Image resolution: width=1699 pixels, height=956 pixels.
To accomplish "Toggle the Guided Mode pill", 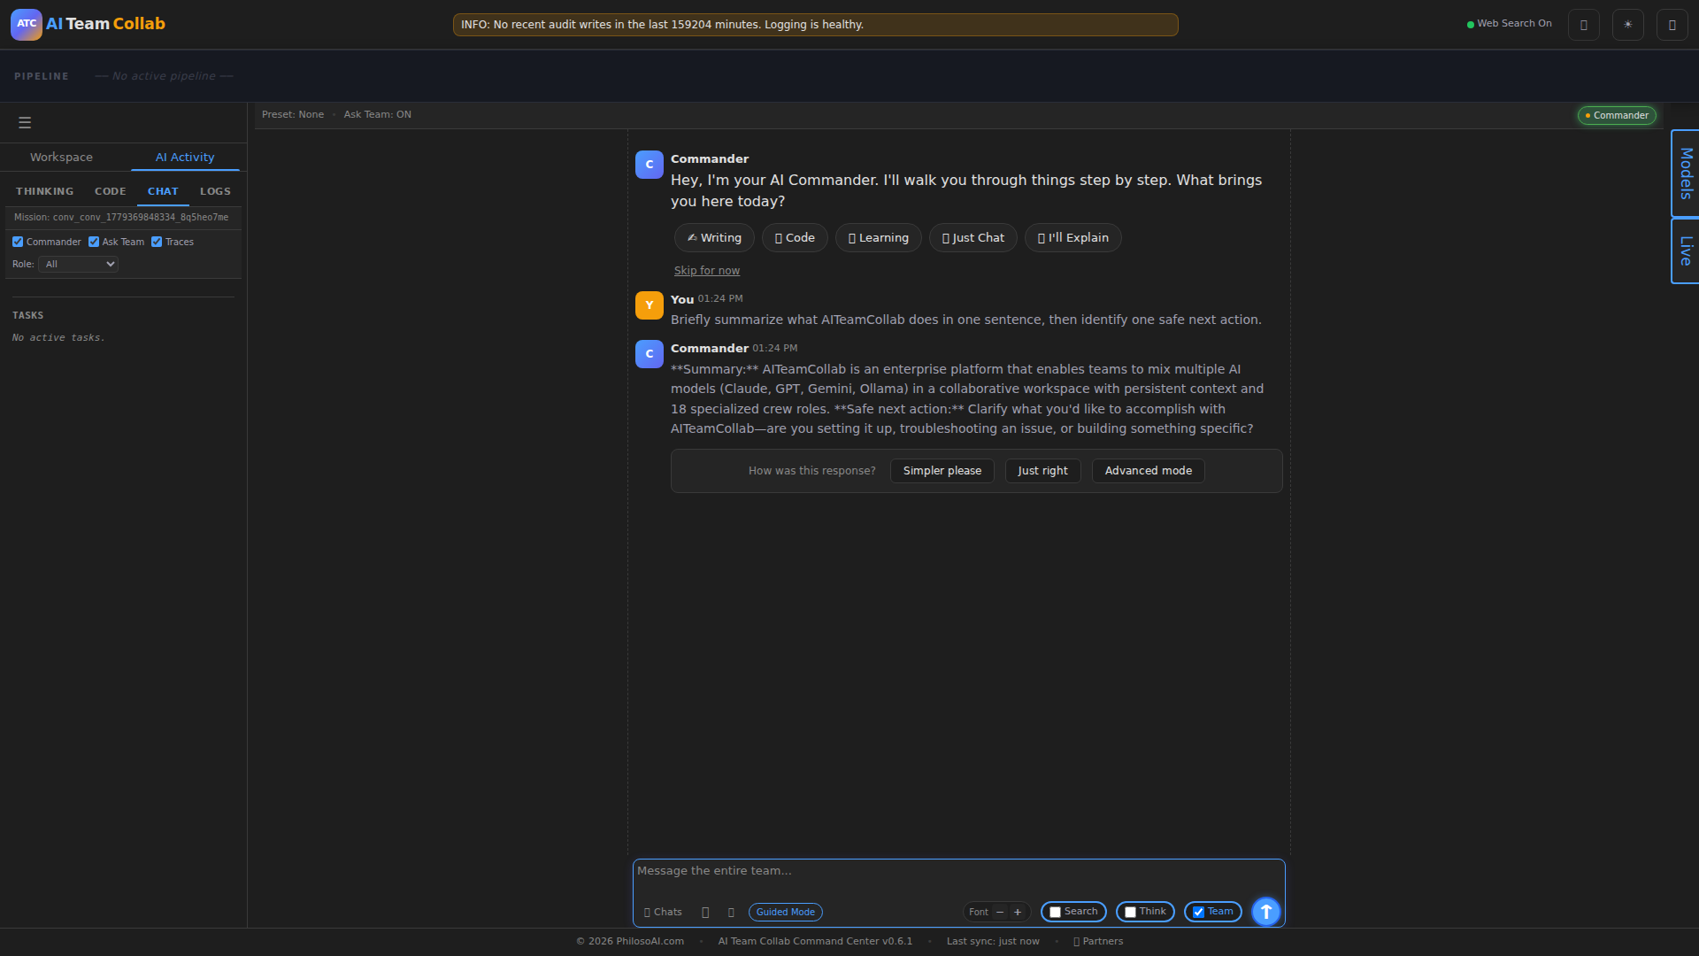I will (x=786, y=913).
